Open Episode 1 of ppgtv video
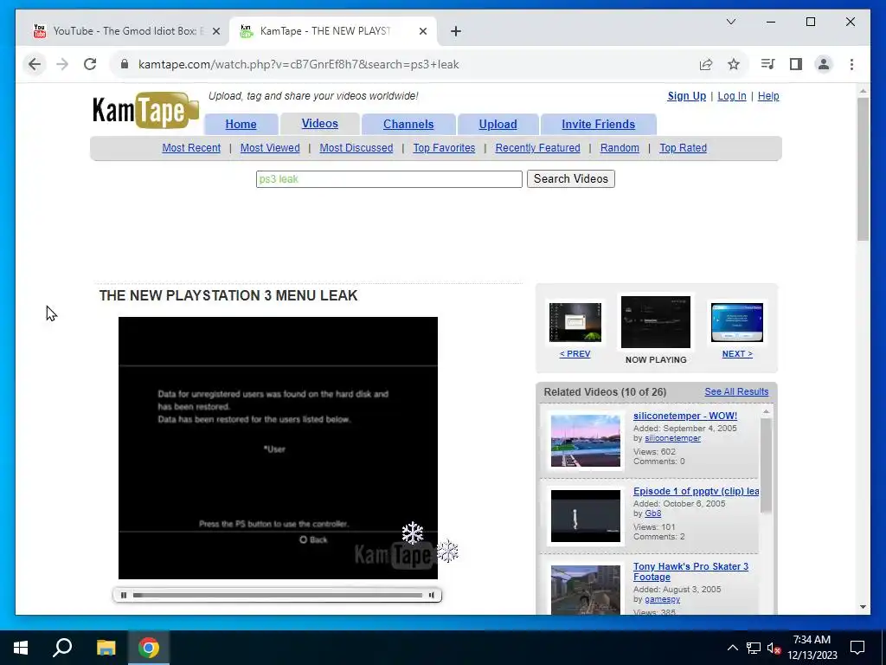Viewport: 886px width, 665px height. 697,491
